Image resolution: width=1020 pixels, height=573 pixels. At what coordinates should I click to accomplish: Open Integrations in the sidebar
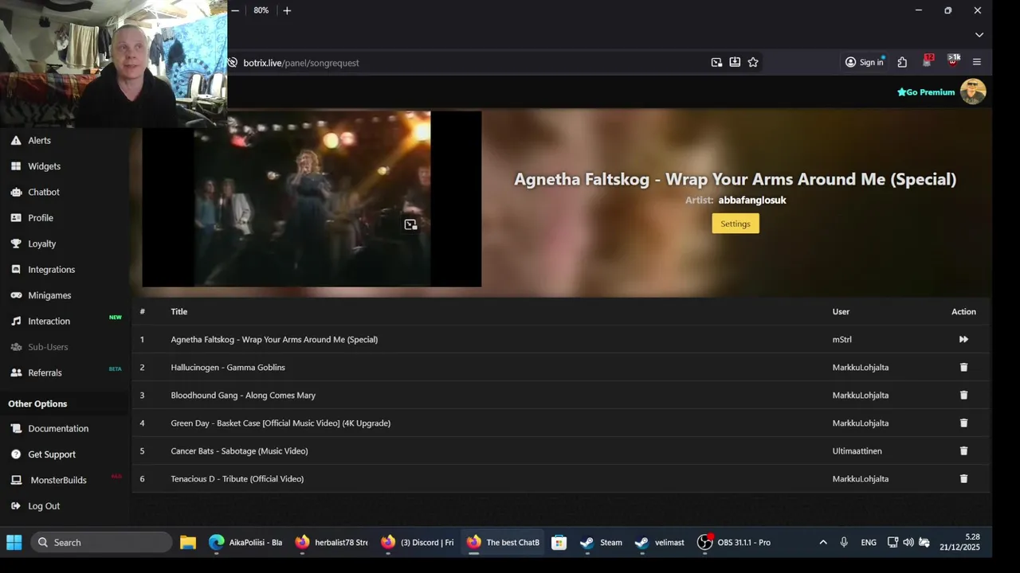point(43,270)
